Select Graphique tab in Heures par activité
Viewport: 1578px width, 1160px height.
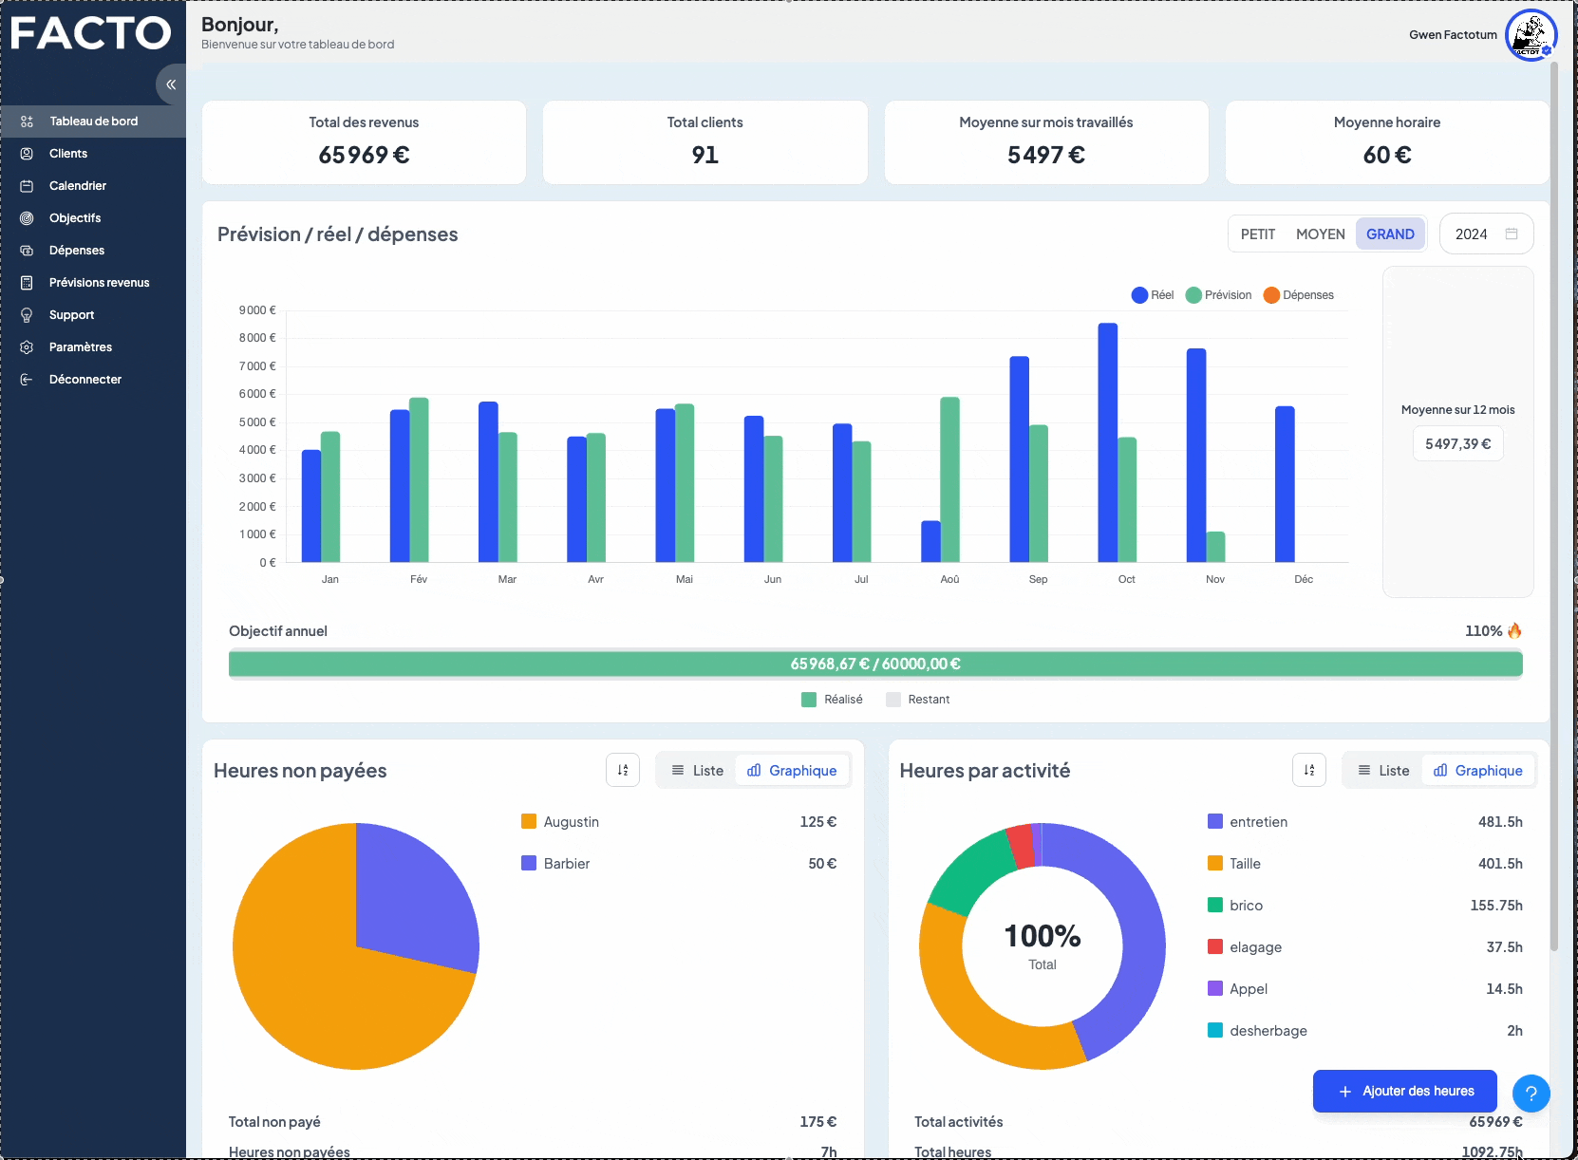coord(1477,771)
